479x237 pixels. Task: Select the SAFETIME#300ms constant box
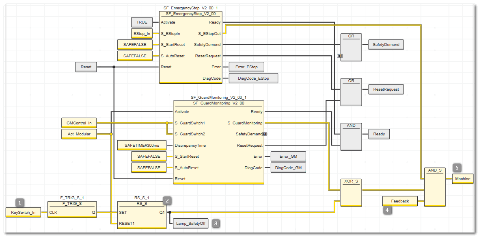(x=142, y=145)
